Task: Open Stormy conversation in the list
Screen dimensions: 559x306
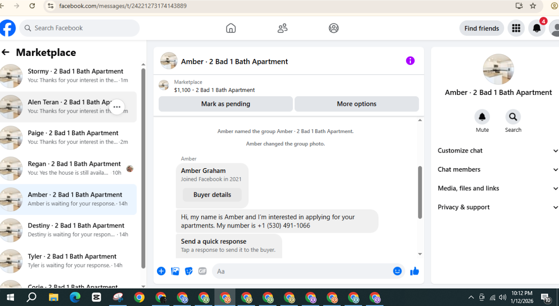Action: [x=68, y=76]
